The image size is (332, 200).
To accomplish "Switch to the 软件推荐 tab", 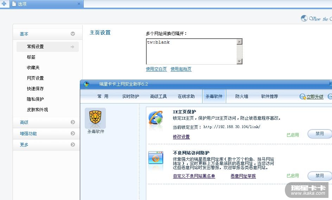I will 269,96.
